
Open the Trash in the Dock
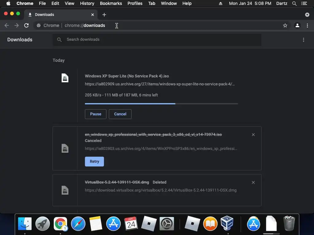[x=289, y=223]
